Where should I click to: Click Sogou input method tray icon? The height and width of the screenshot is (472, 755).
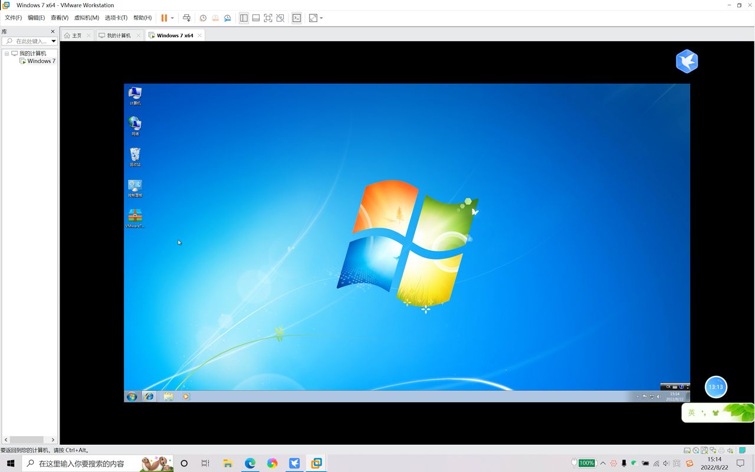pyautogui.click(x=690, y=464)
